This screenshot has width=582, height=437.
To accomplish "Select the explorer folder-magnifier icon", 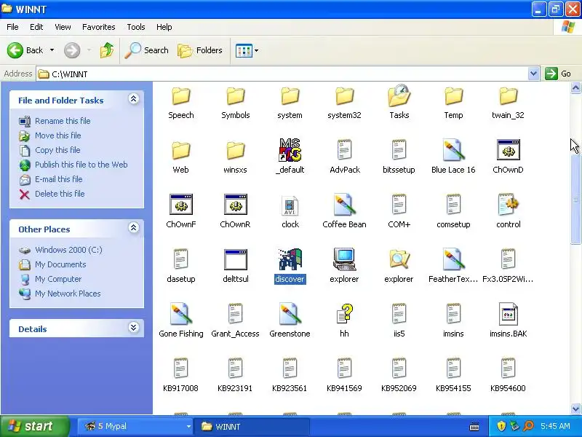I will (399, 259).
